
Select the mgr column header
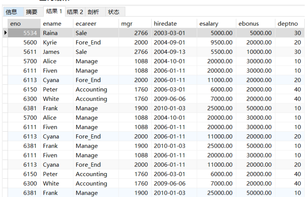click(x=135, y=24)
